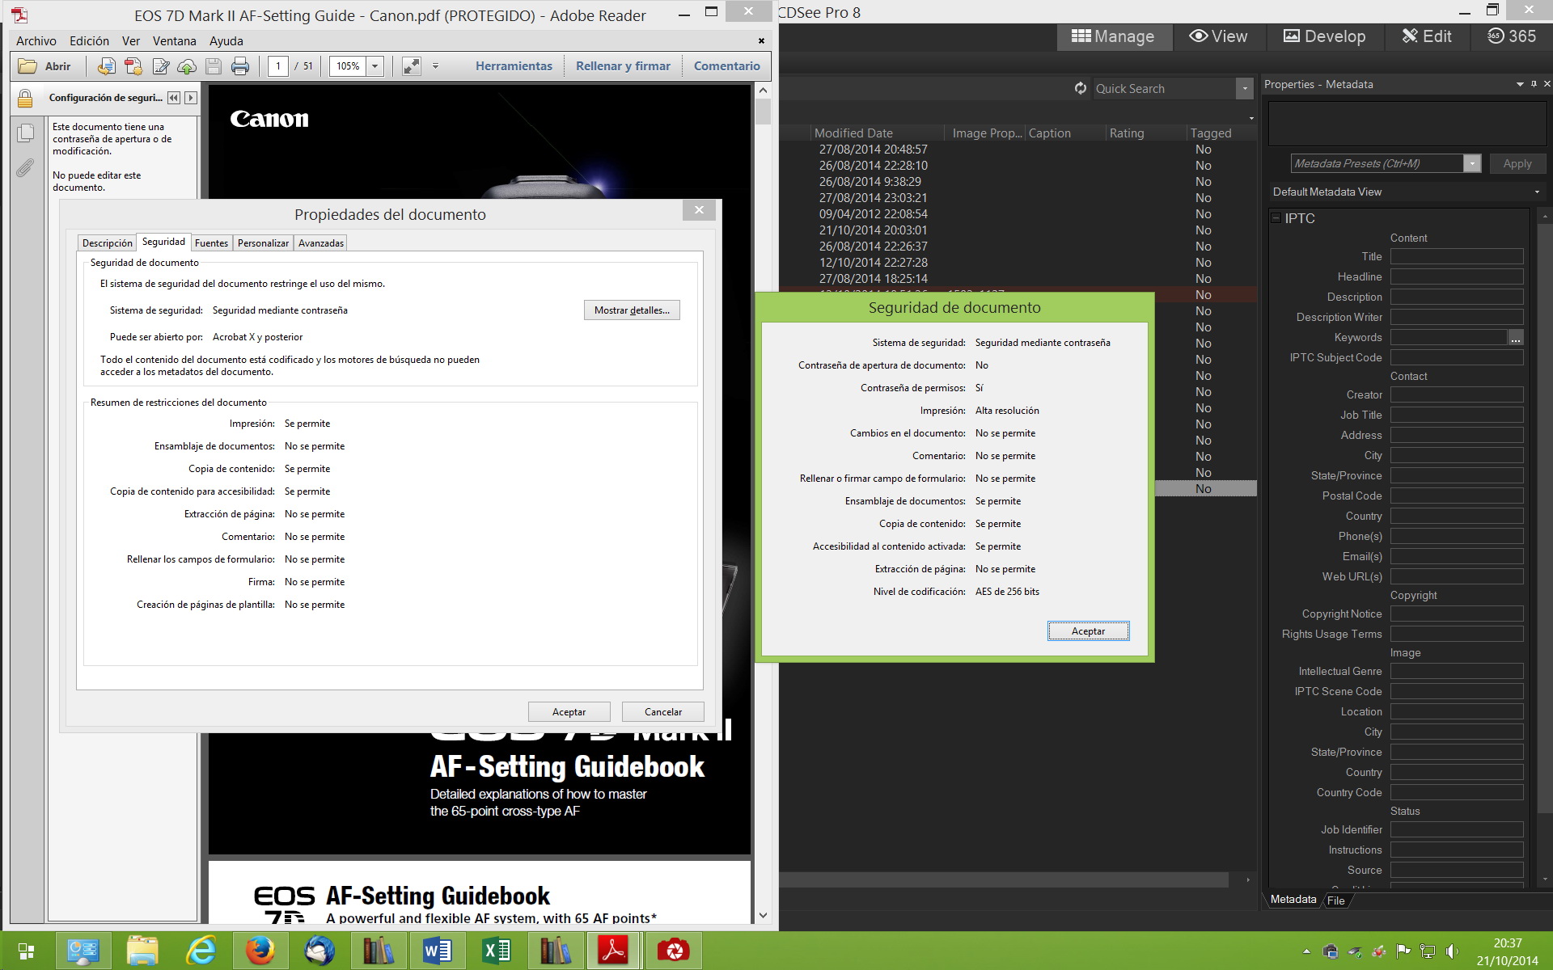Click the create PDF icon in the toolbar
This screenshot has height=970, width=1553.
[x=133, y=66]
